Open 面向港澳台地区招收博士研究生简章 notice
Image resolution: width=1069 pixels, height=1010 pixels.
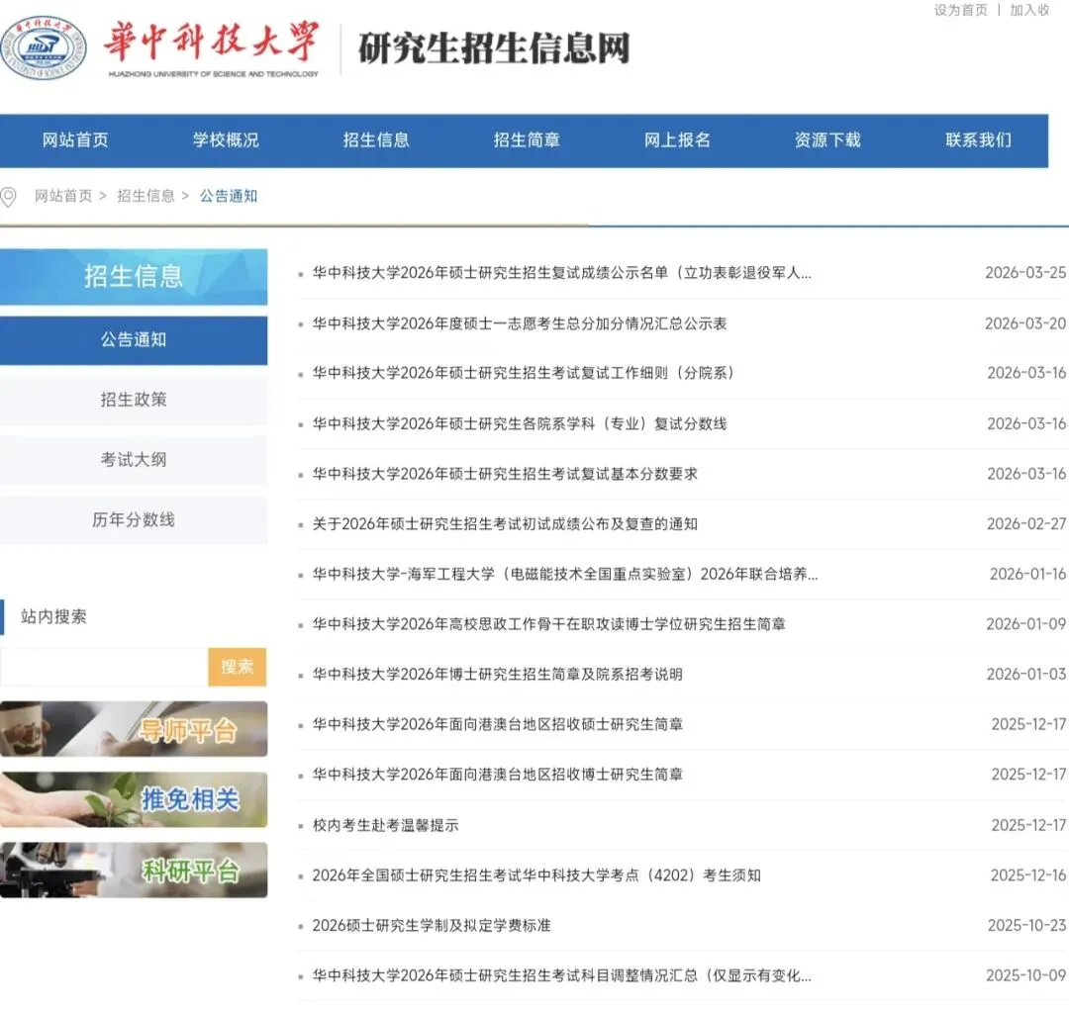(498, 775)
